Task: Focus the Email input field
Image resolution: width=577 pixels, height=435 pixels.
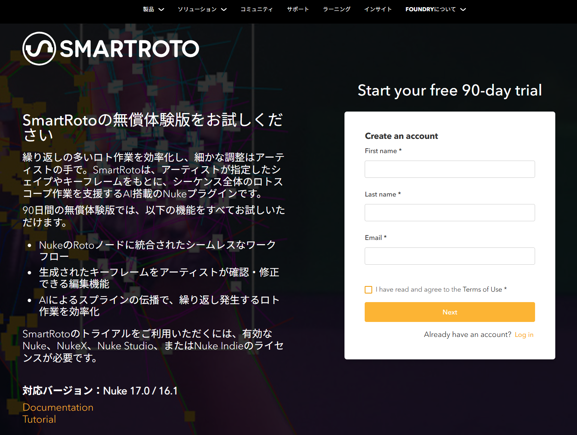Action: [450, 256]
